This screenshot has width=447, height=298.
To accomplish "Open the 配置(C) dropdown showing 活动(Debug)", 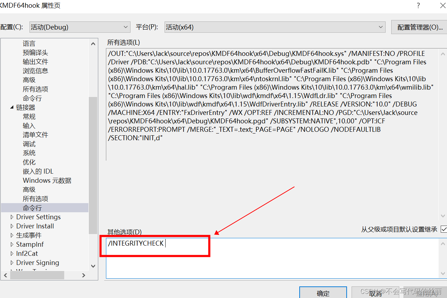I will coord(80,27).
